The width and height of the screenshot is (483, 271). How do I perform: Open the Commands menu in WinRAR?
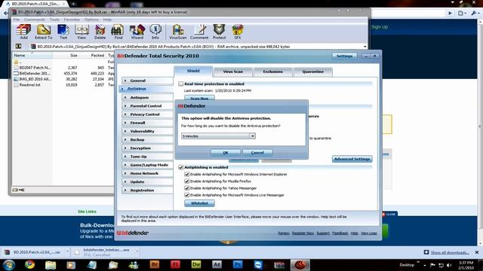click(35, 20)
